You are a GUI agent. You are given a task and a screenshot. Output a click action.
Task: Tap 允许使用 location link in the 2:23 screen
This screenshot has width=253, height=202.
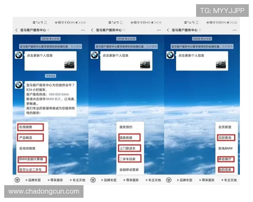click(x=76, y=47)
